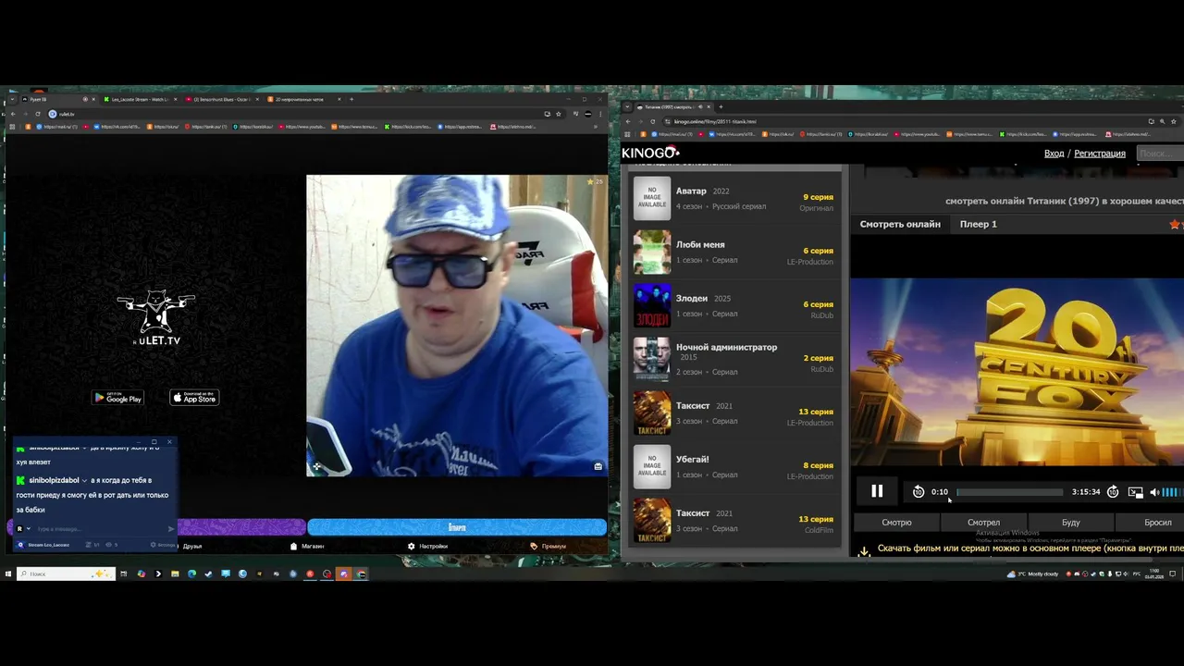Open the Ночной администратор series entry
This screenshot has height=666, width=1184.
(734, 359)
